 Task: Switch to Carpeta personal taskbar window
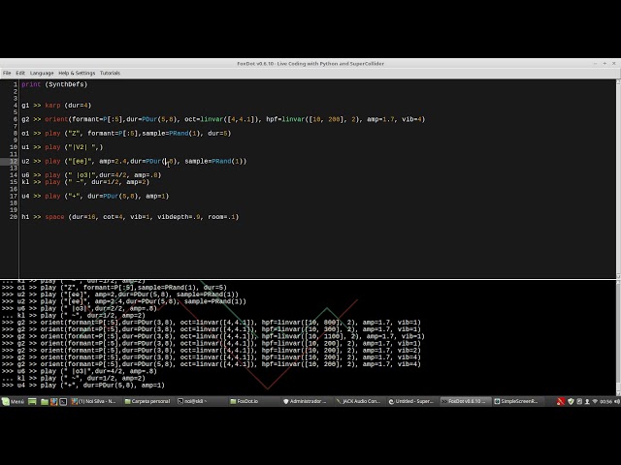coord(147,401)
